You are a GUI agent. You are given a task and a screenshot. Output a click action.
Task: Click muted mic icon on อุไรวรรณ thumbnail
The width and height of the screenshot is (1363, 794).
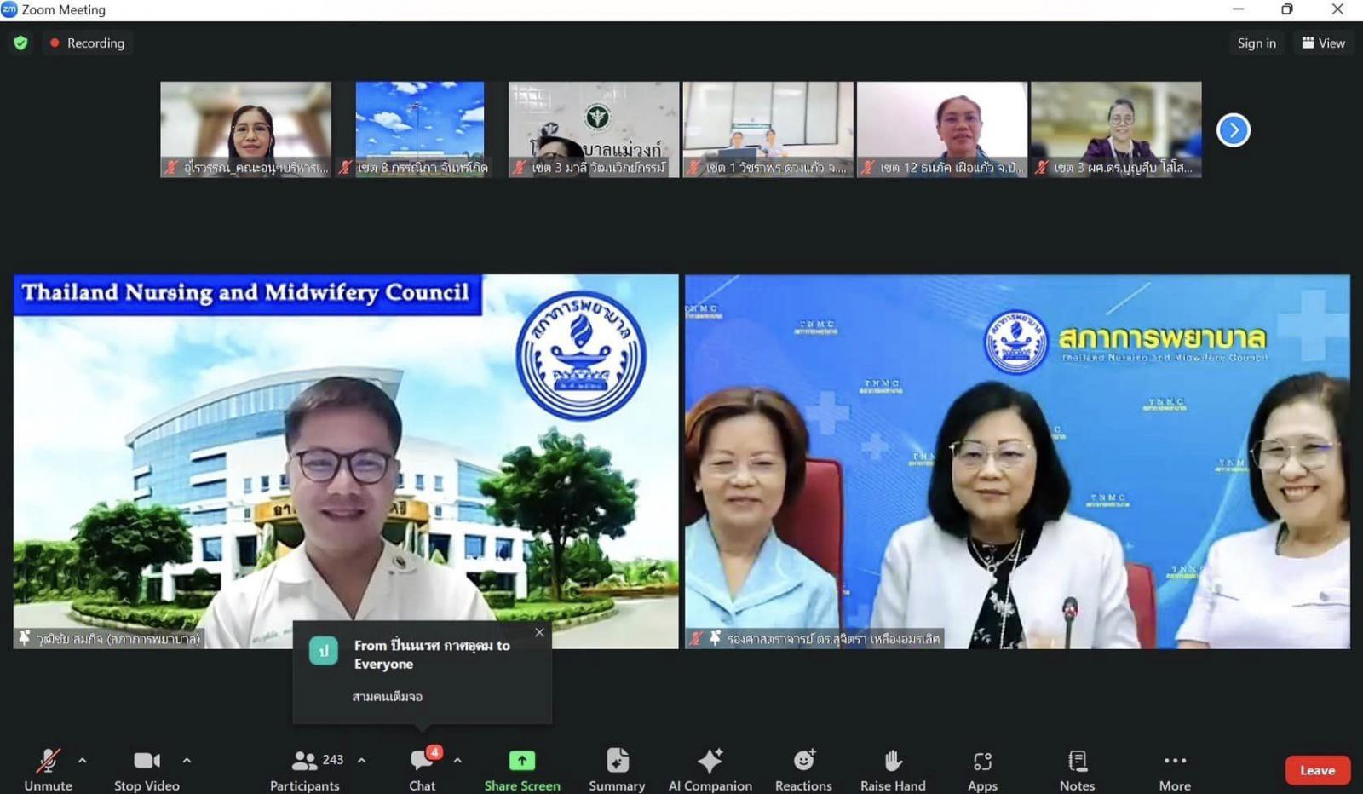(170, 167)
